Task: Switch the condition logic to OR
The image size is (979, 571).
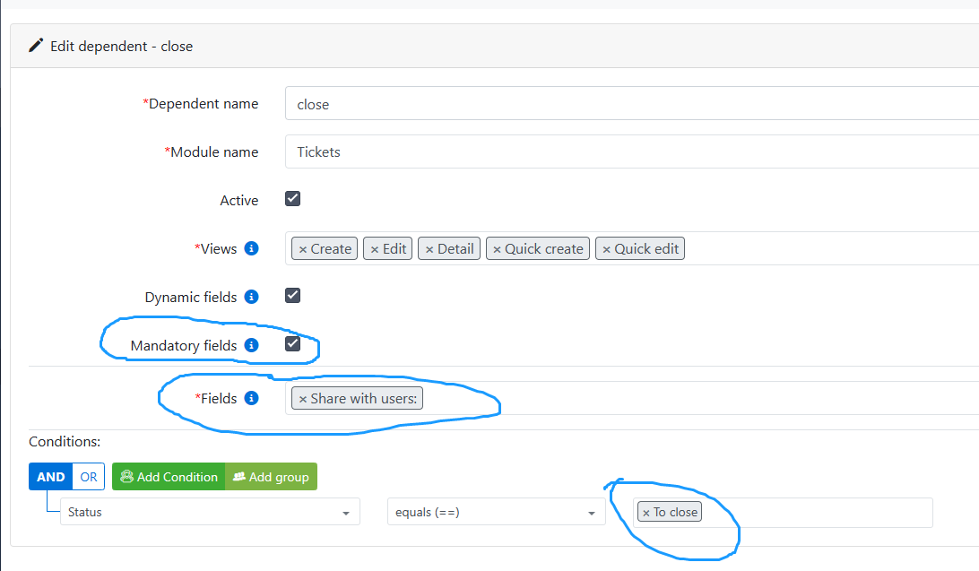Action: coord(89,476)
